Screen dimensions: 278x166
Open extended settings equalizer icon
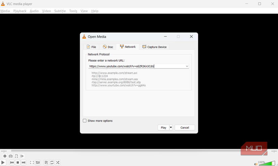tap(38, 162)
